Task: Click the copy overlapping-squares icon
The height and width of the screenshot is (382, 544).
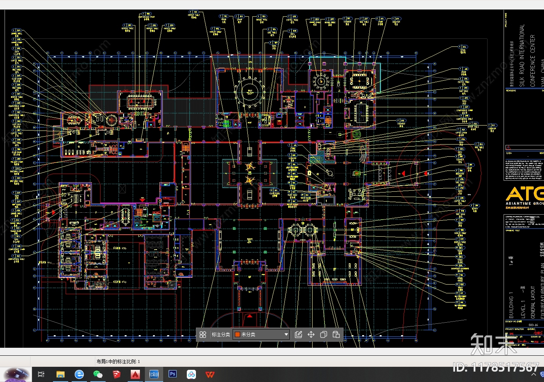Action: tap(324, 334)
